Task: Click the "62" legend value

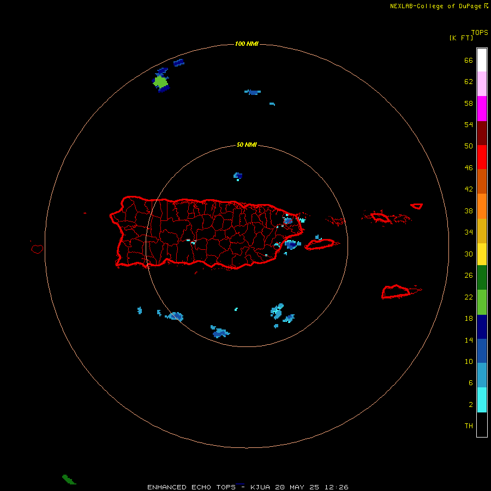Action: (469, 82)
